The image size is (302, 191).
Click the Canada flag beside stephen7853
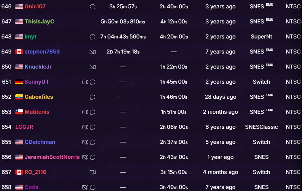tap(19, 52)
